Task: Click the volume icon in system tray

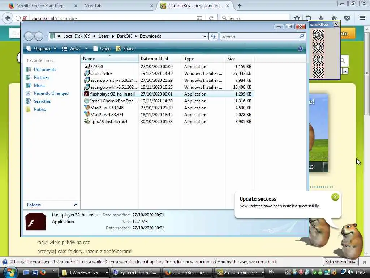Action: [x=350, y=272]
